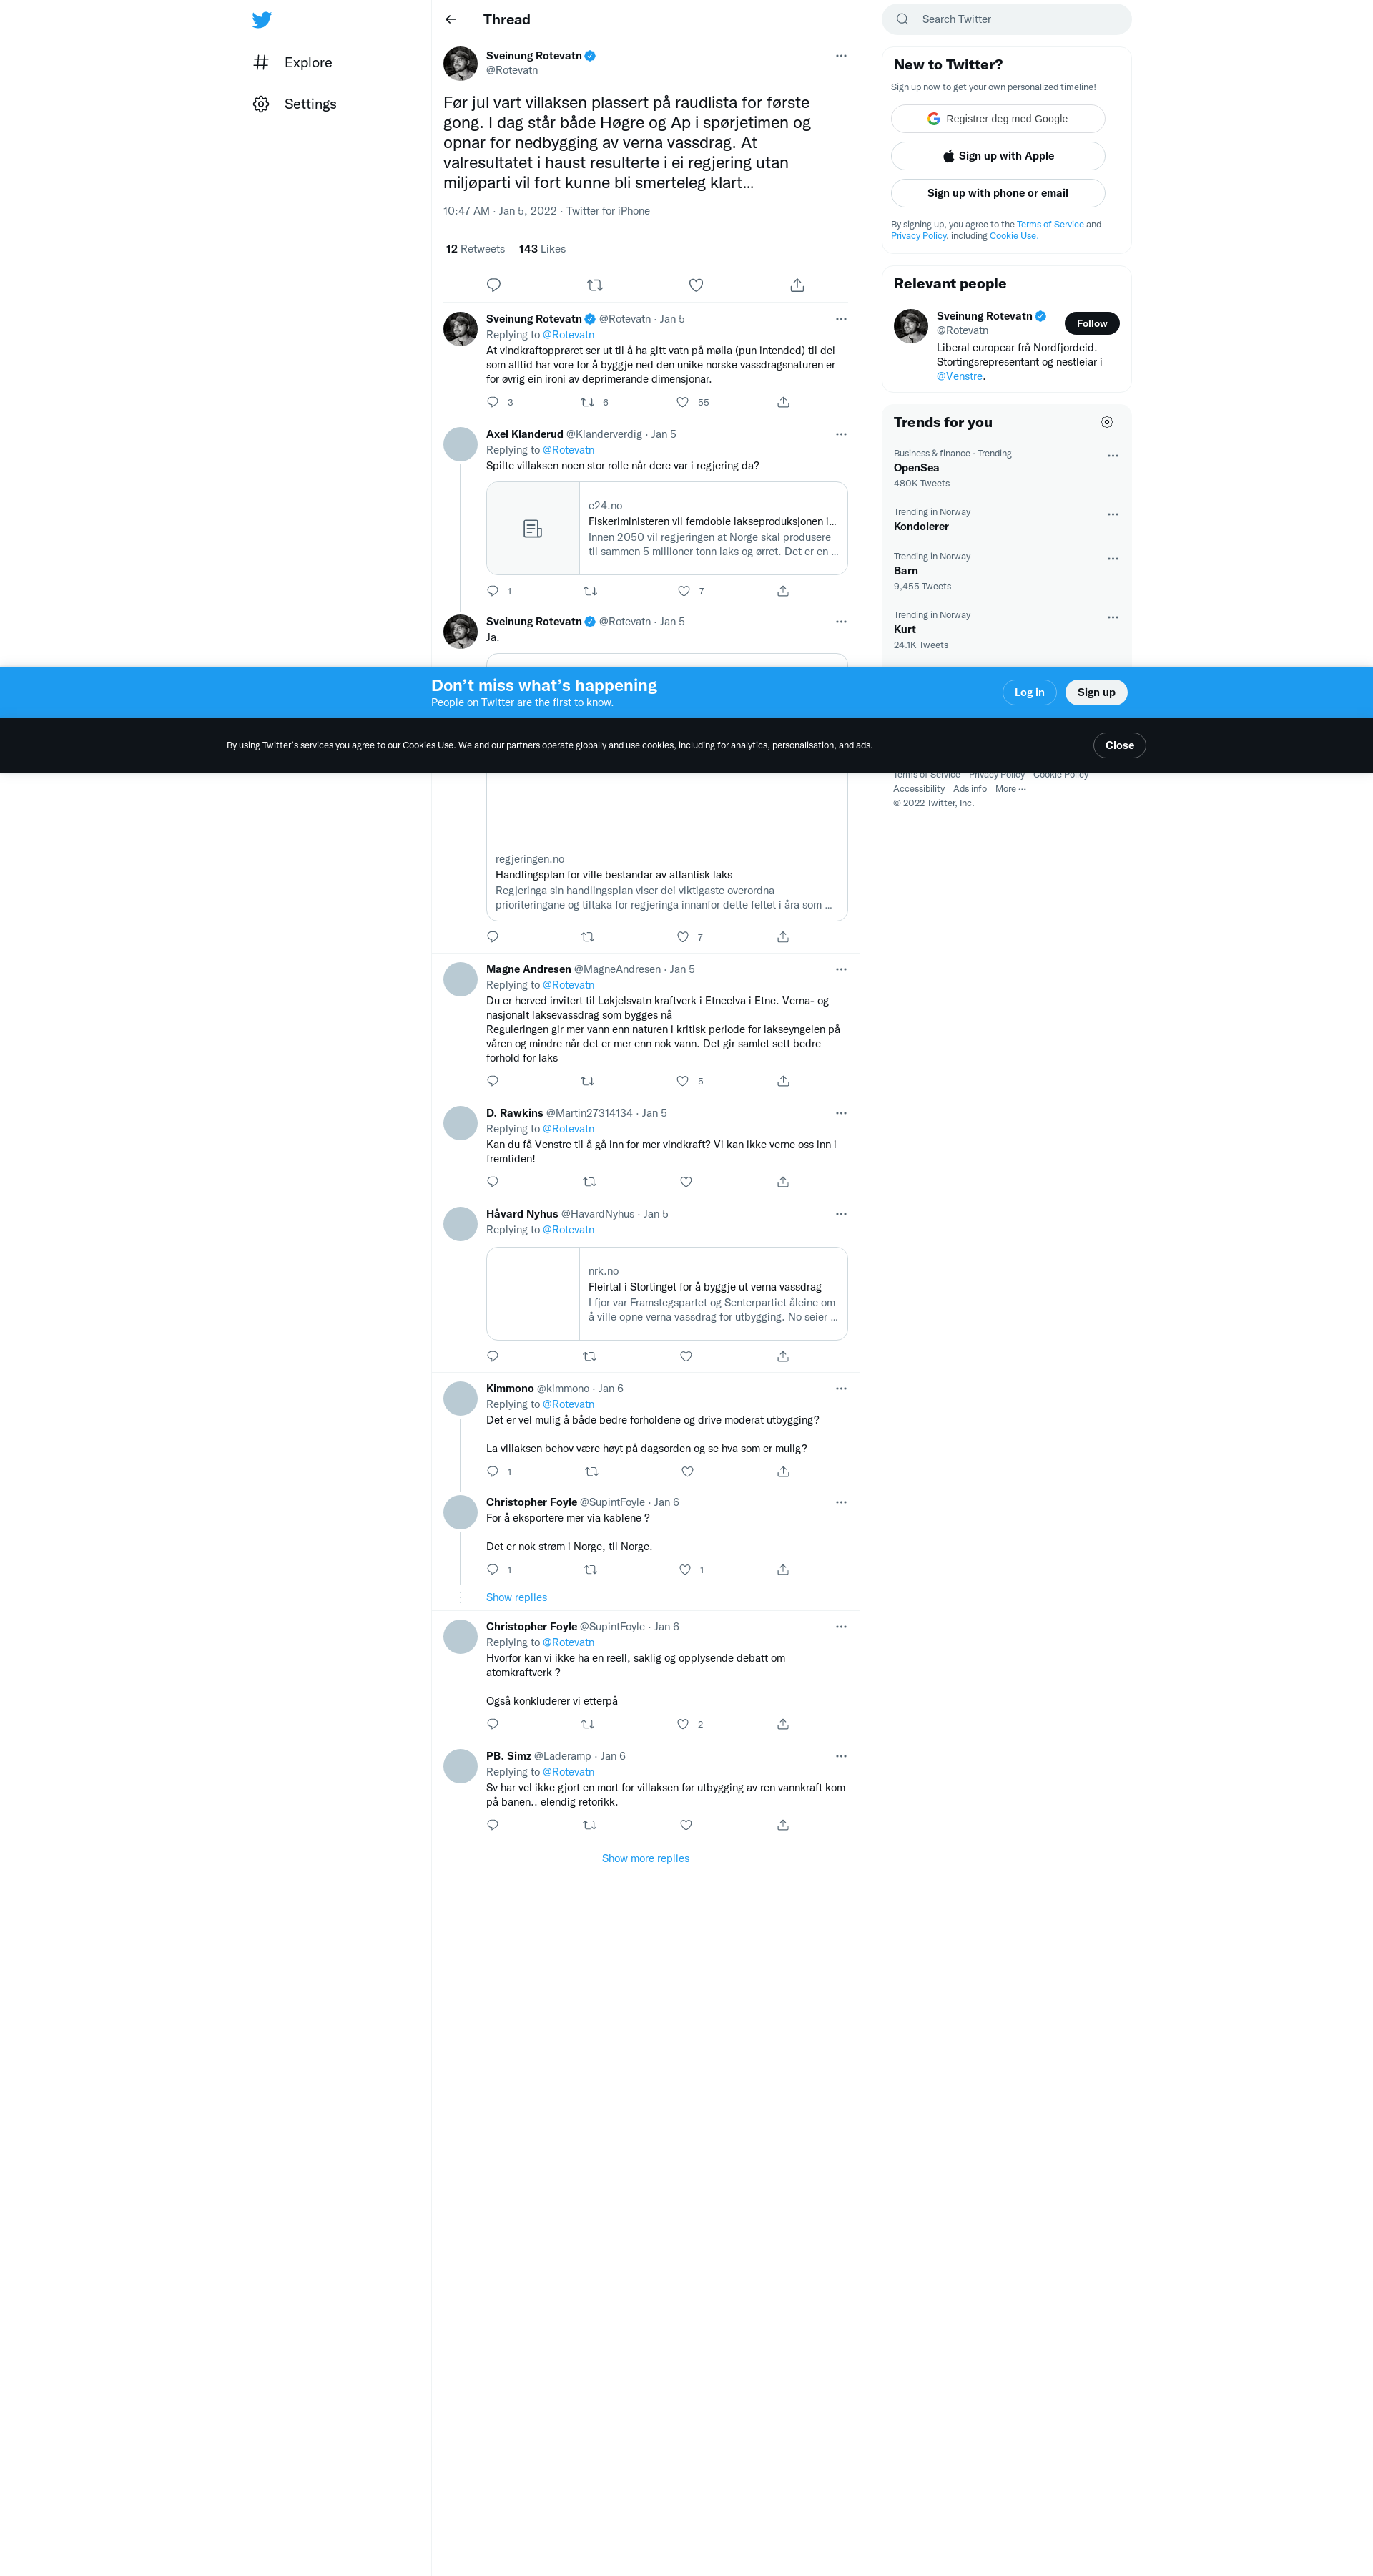The image size is (1373, 2576).
Task: Register with Google button
Action: [998, 119]
